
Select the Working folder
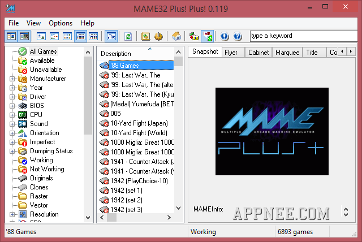pyautogui.click(x=41, y=160)
